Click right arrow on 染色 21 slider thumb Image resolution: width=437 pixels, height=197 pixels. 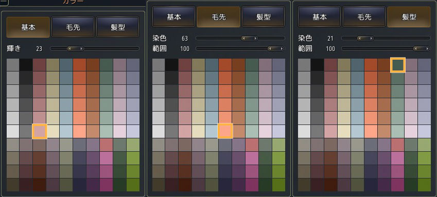tap(372, 38)
